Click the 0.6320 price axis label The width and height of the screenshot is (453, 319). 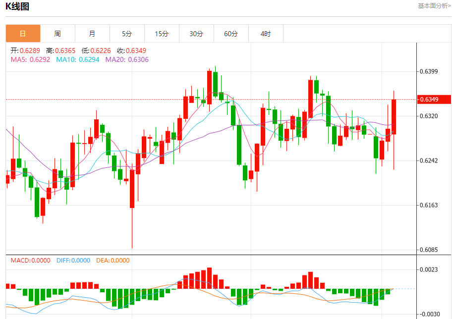[429, 116]
